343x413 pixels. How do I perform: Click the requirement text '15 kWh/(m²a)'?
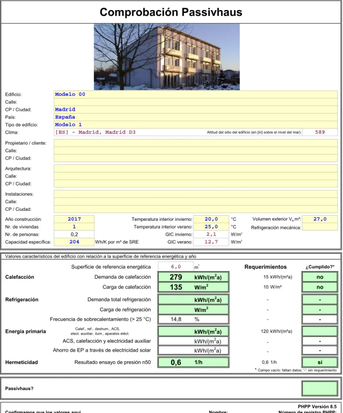[x=278, y=277]
